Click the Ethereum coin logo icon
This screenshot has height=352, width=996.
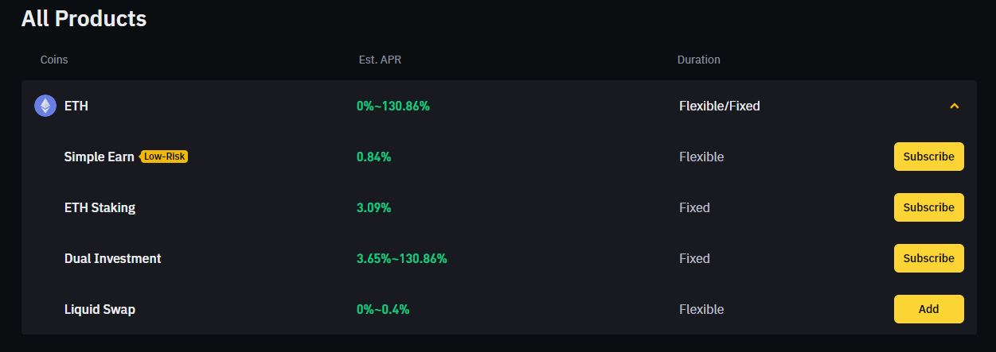pyautogui.click(x=45, y=106)
